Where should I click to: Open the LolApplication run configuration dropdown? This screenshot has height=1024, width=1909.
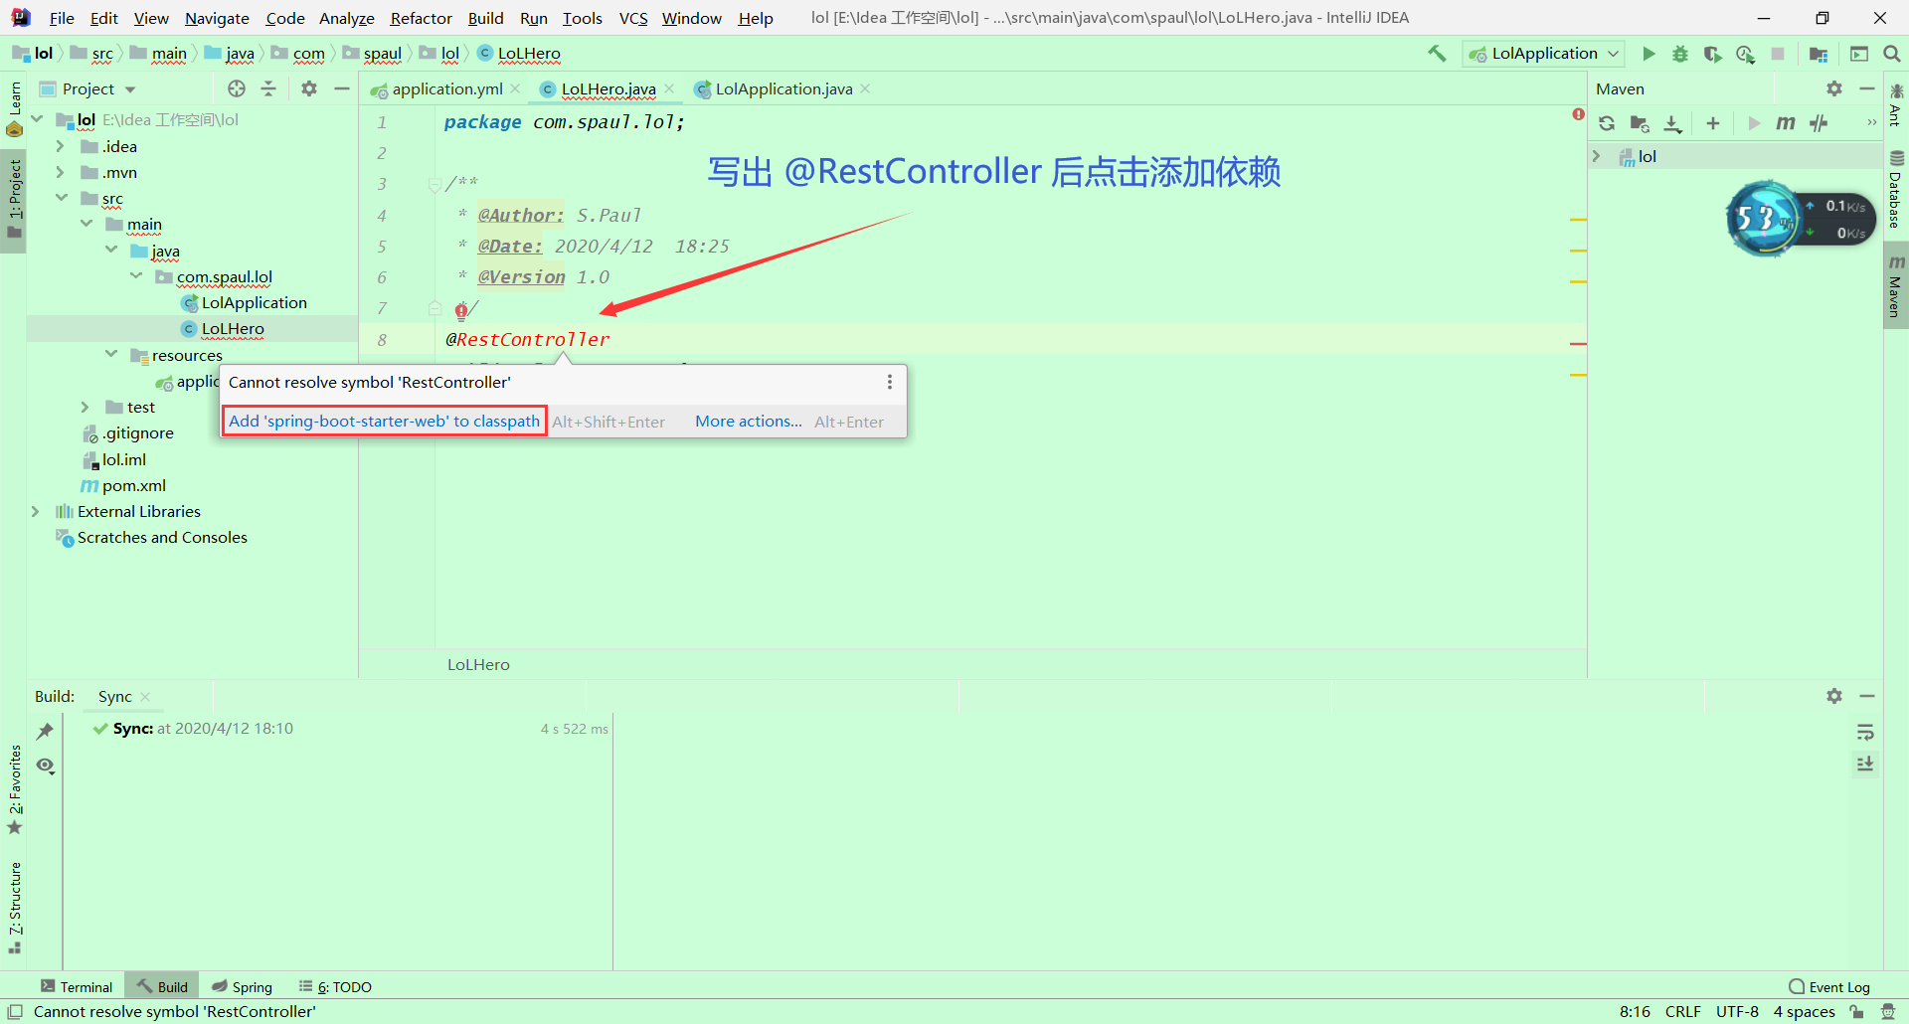coord(1544,54)
